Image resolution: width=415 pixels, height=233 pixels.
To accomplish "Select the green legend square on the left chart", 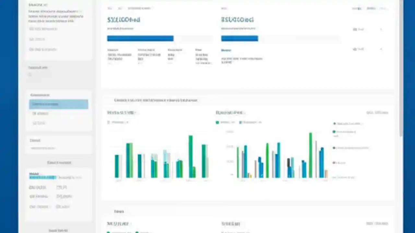I will coord(217,122).
